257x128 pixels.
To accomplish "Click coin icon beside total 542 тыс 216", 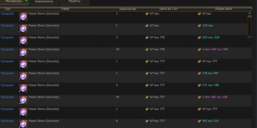I will click(x=200, y=121).
